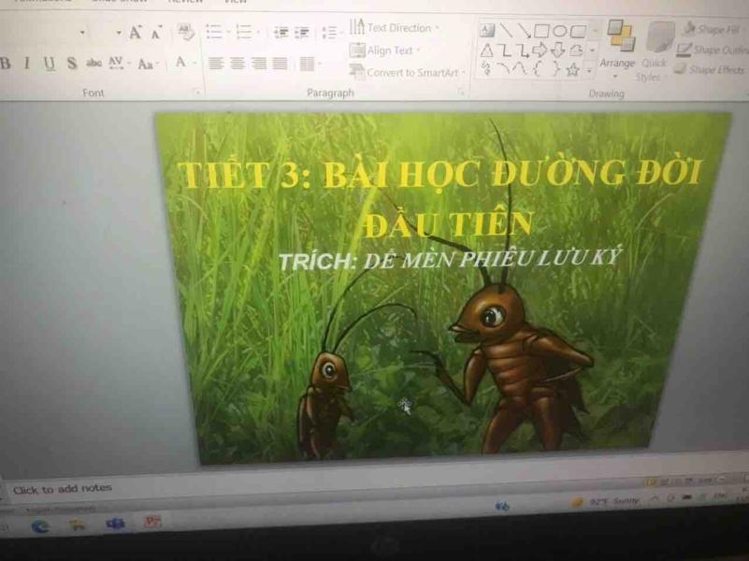749x561 pixels.
Task: Open Change Case (Aa) dropdown
Action: pos(147,64)
